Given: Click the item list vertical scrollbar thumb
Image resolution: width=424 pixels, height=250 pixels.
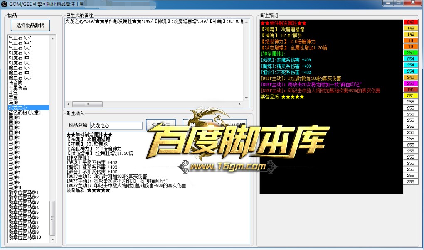Looking at the screenshot, I should pyautogui.click(x=53, y=218).
